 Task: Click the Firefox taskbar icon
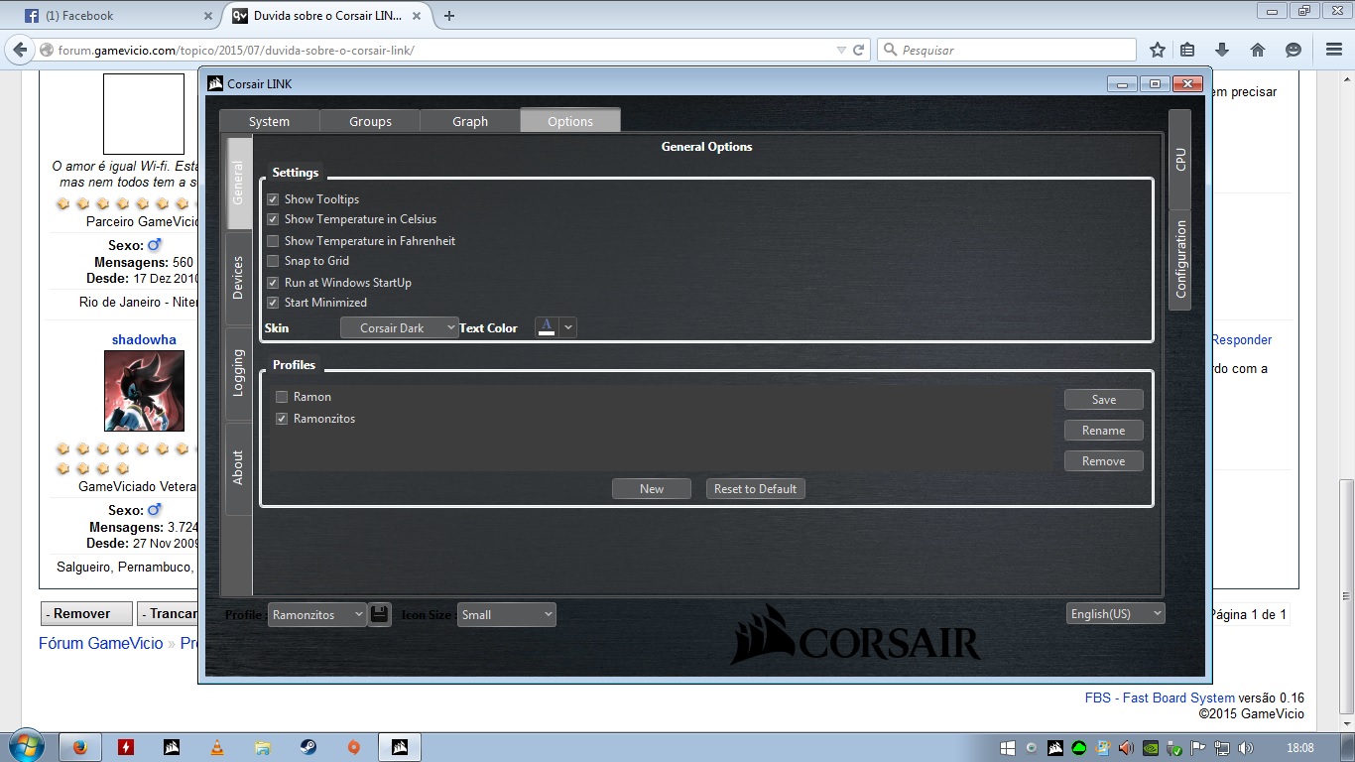tap(79, 747)
